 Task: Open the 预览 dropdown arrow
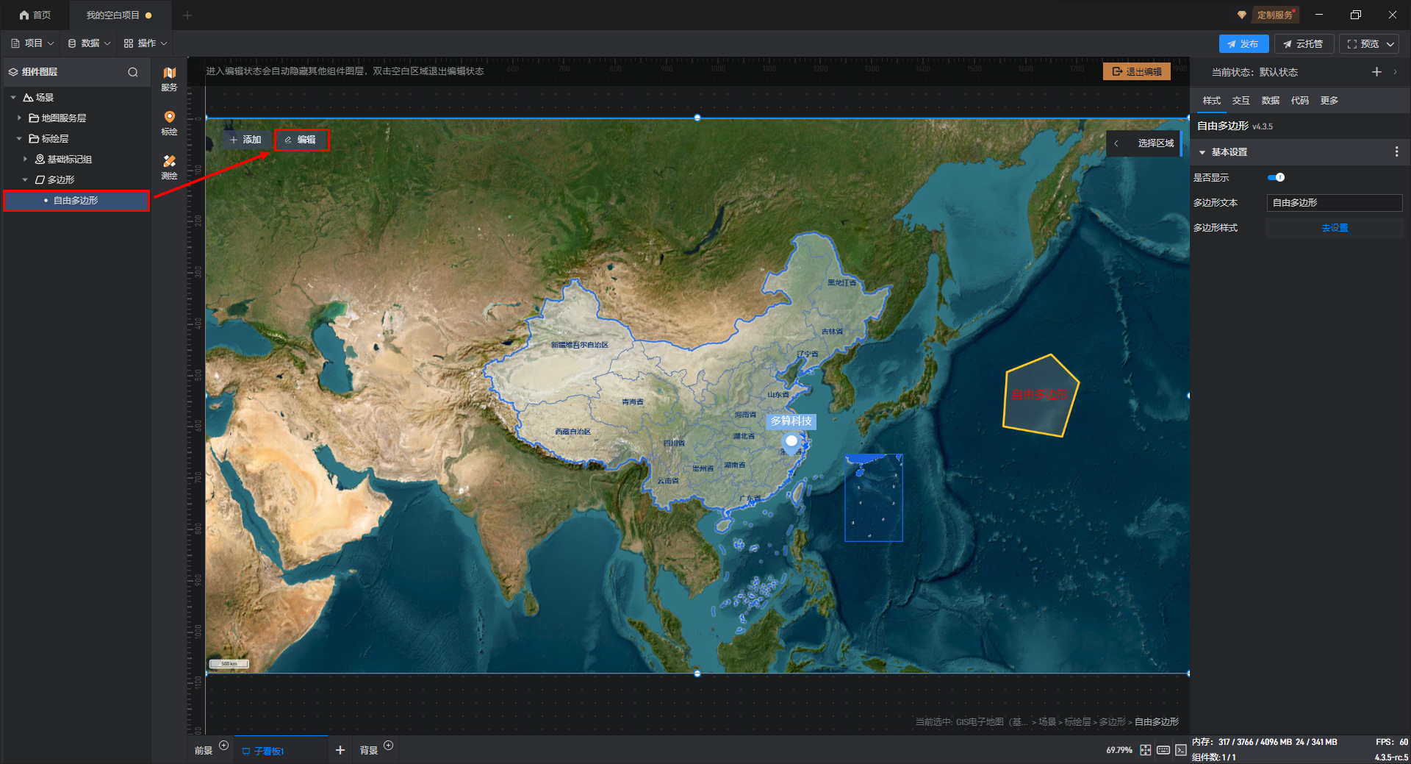(x=1390, y=44)
